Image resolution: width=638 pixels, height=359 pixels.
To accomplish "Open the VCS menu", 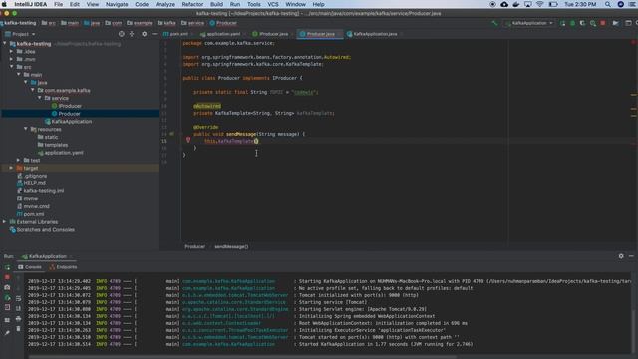I will pos(272,4).
